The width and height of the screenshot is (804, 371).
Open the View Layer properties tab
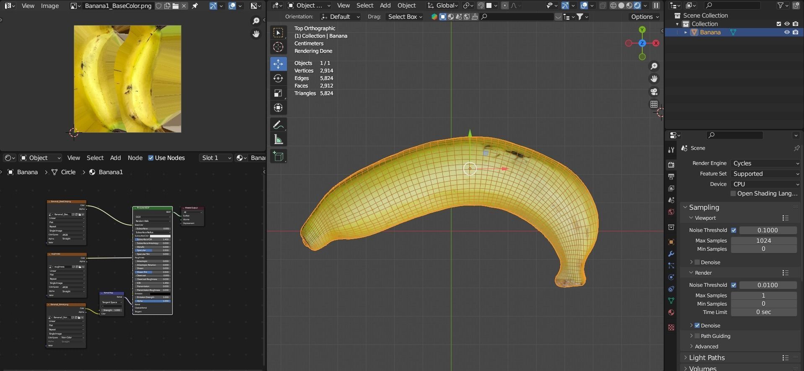pos(671,188)
